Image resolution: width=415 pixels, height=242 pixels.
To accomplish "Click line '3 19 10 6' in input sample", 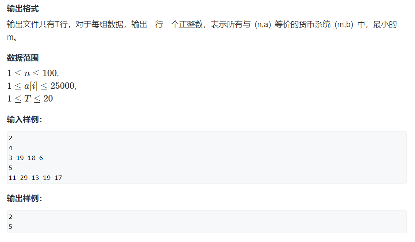I will [26, 158].
